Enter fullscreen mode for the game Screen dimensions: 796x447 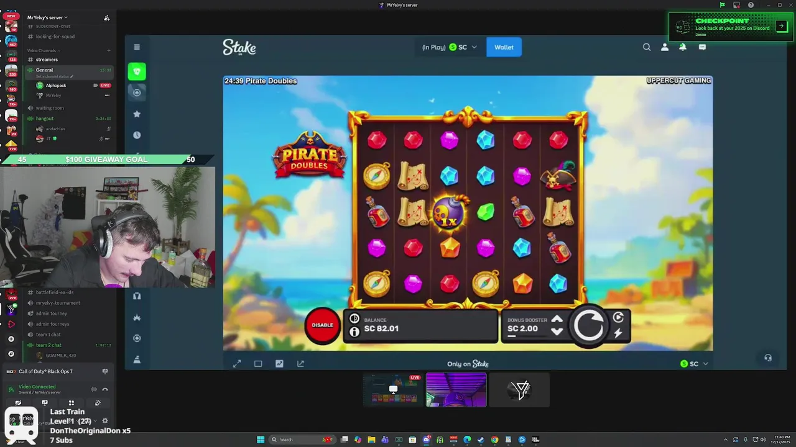coord(237,364)
